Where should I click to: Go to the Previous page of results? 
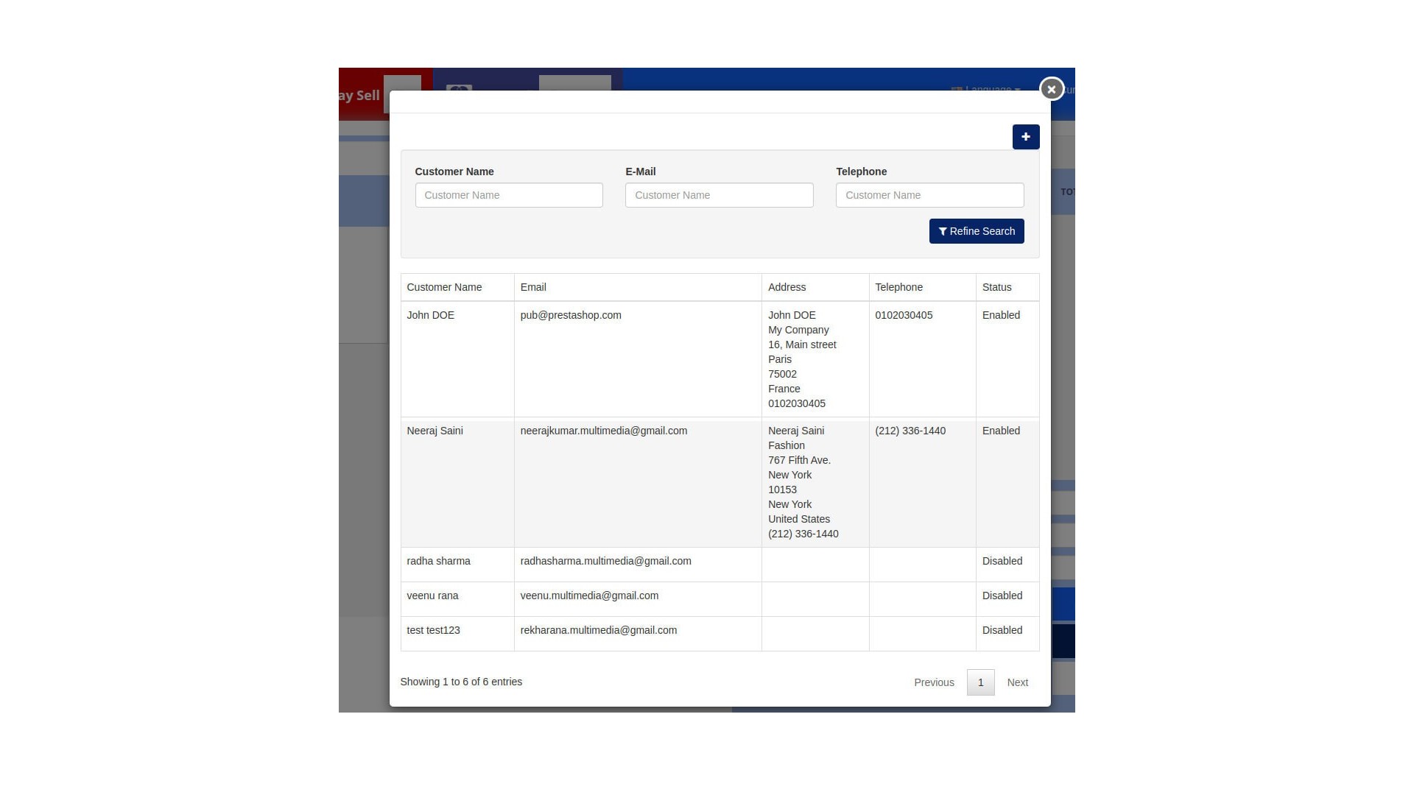tap(934, 682)
